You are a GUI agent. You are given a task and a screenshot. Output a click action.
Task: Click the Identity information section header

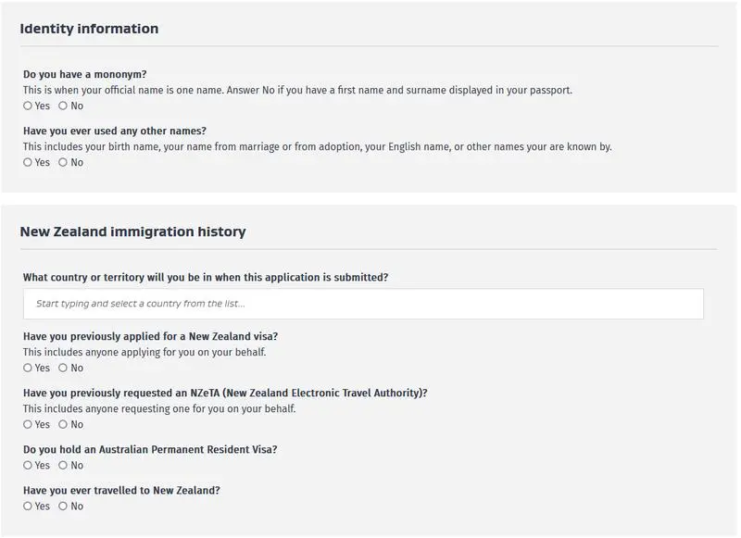[x=90, y=29]
